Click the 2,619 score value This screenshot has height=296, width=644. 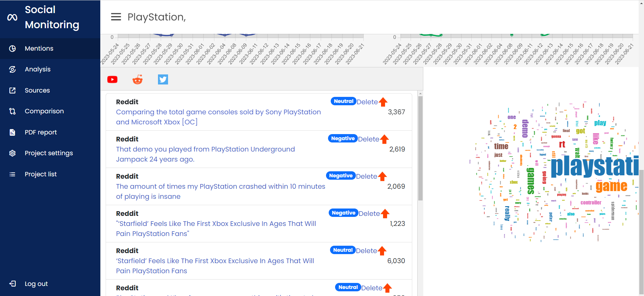coord(397,149)
